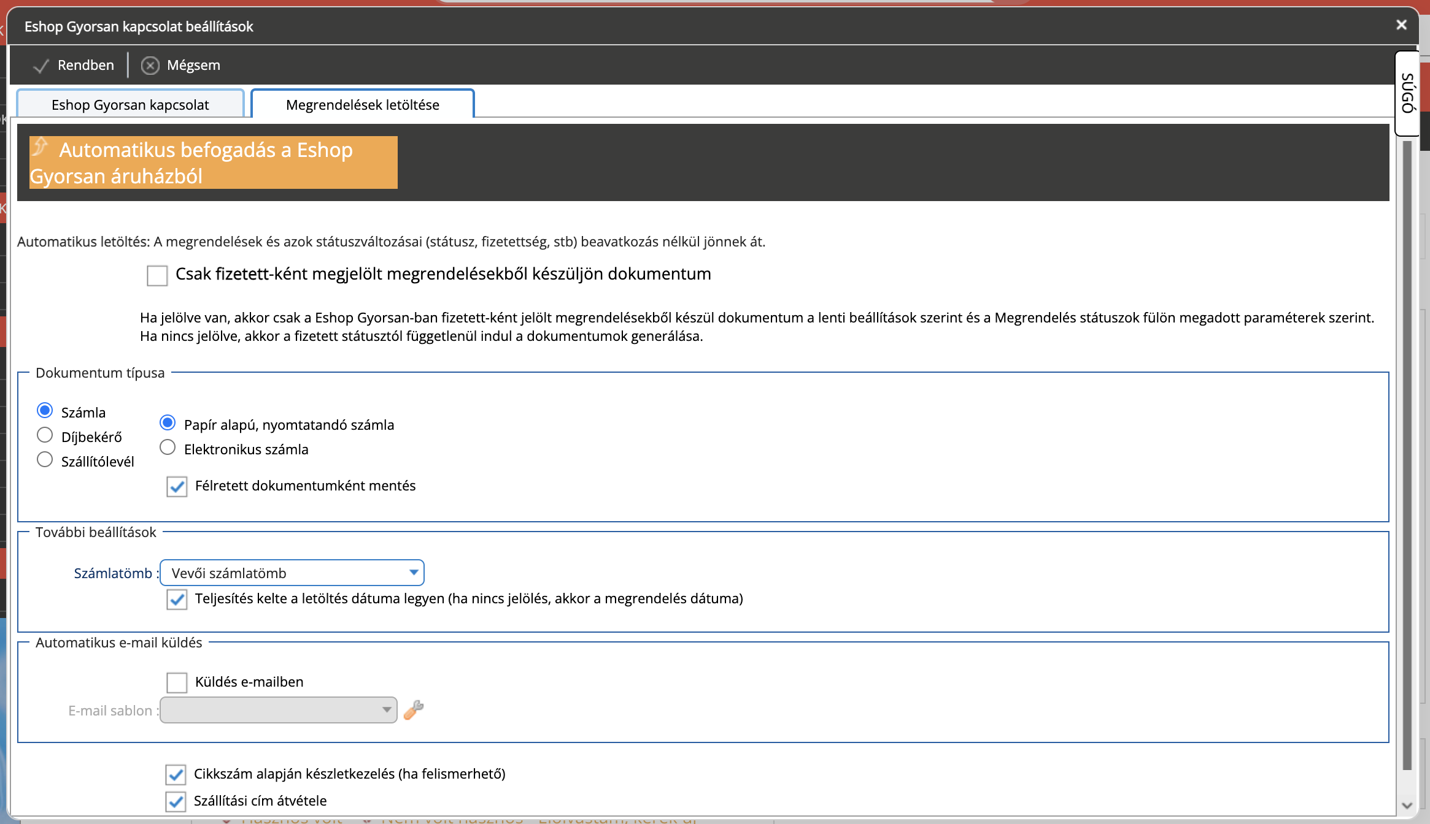This screenshot has width=1430, height=824.
Task: Click the Automatikus e-mail küldés group label
Action: 119,643
